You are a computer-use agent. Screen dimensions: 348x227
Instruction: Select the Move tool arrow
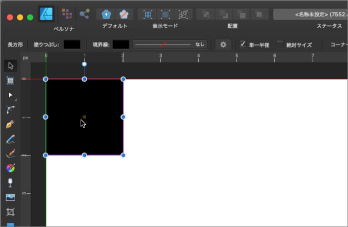click(11, 66)
